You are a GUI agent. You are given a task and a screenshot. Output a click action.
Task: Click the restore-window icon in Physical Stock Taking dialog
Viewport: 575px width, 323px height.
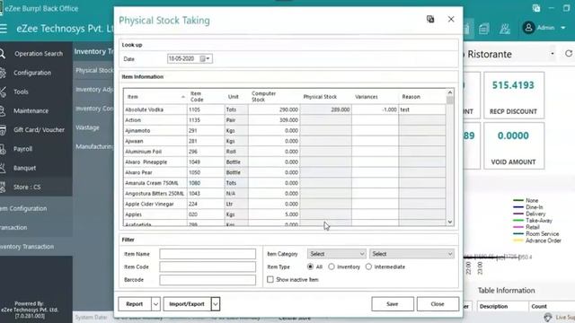click(x=430, y=19)
